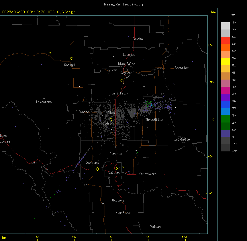Screen dimensions: 247x241
Task: Click the white plus marker east of ThreeHills echoes
Action: 175,107
